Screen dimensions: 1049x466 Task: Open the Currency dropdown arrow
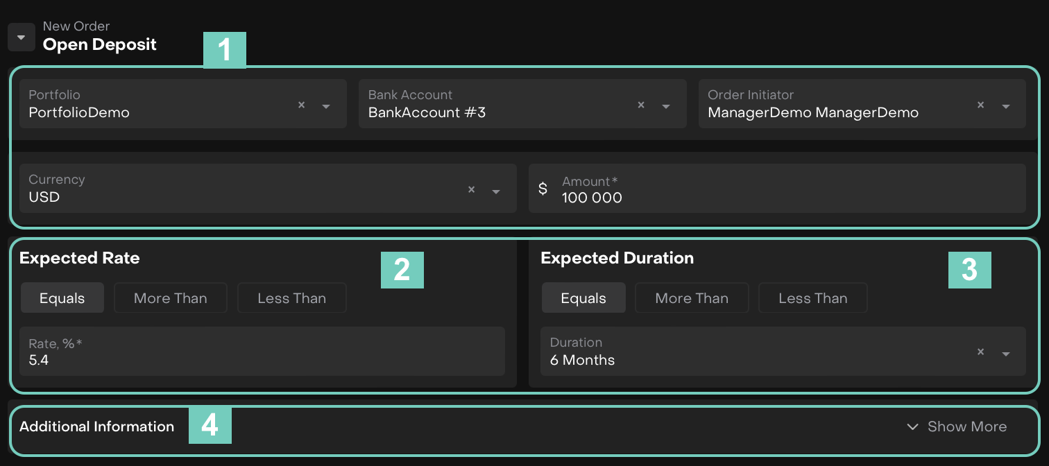point(496,191)
